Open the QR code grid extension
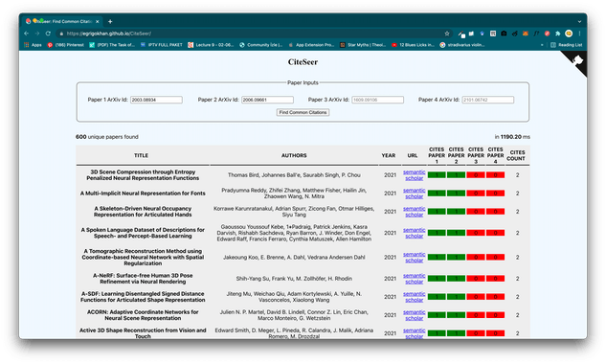The height and width of the screenshot is (364, 606). point(493,34)
